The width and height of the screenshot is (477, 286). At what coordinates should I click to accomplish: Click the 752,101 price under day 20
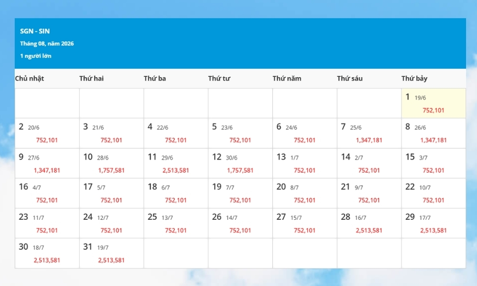click(304, 200)
